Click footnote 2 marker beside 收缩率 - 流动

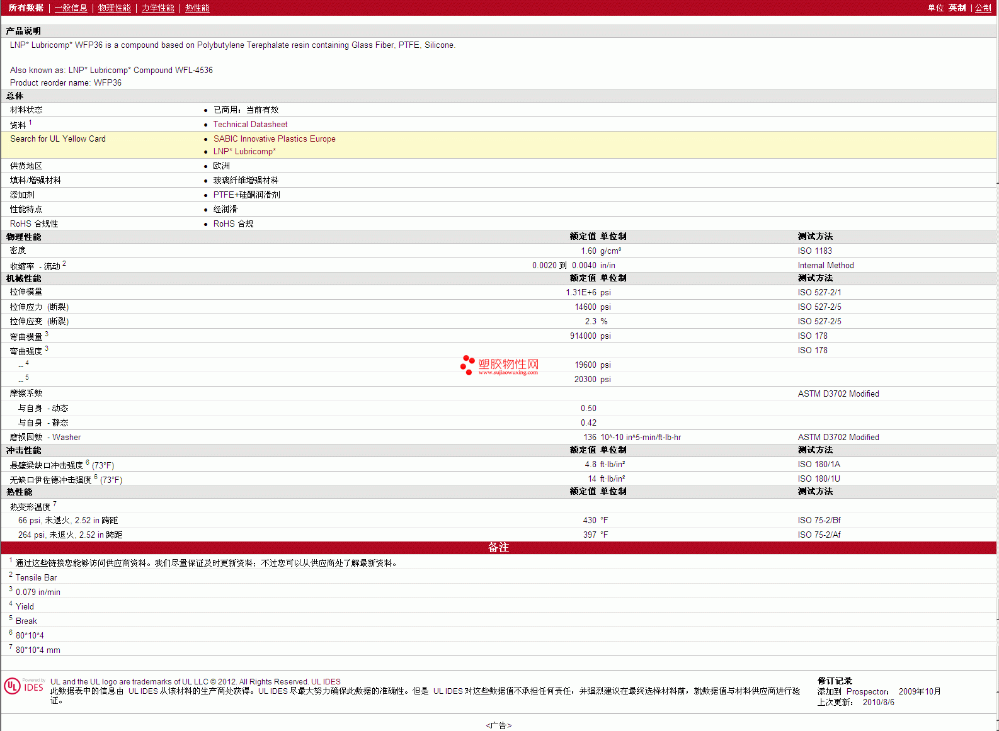tap(64, 264)
